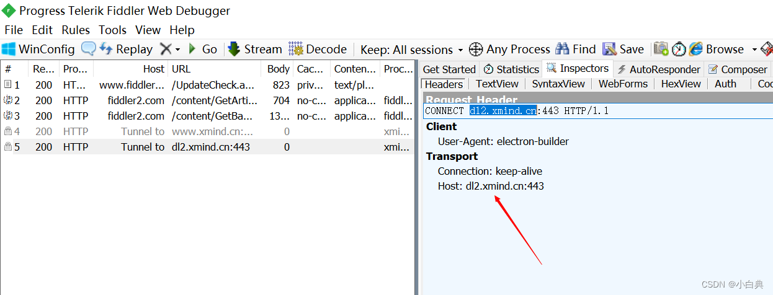Image resolution: width=773 pixels, height=295 pixels.
Task: Switch to the Statistics tab
Action: point(511,69)
